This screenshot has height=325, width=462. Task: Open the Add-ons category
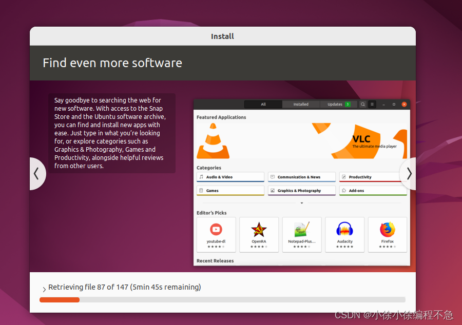click(x=373, y=191)
